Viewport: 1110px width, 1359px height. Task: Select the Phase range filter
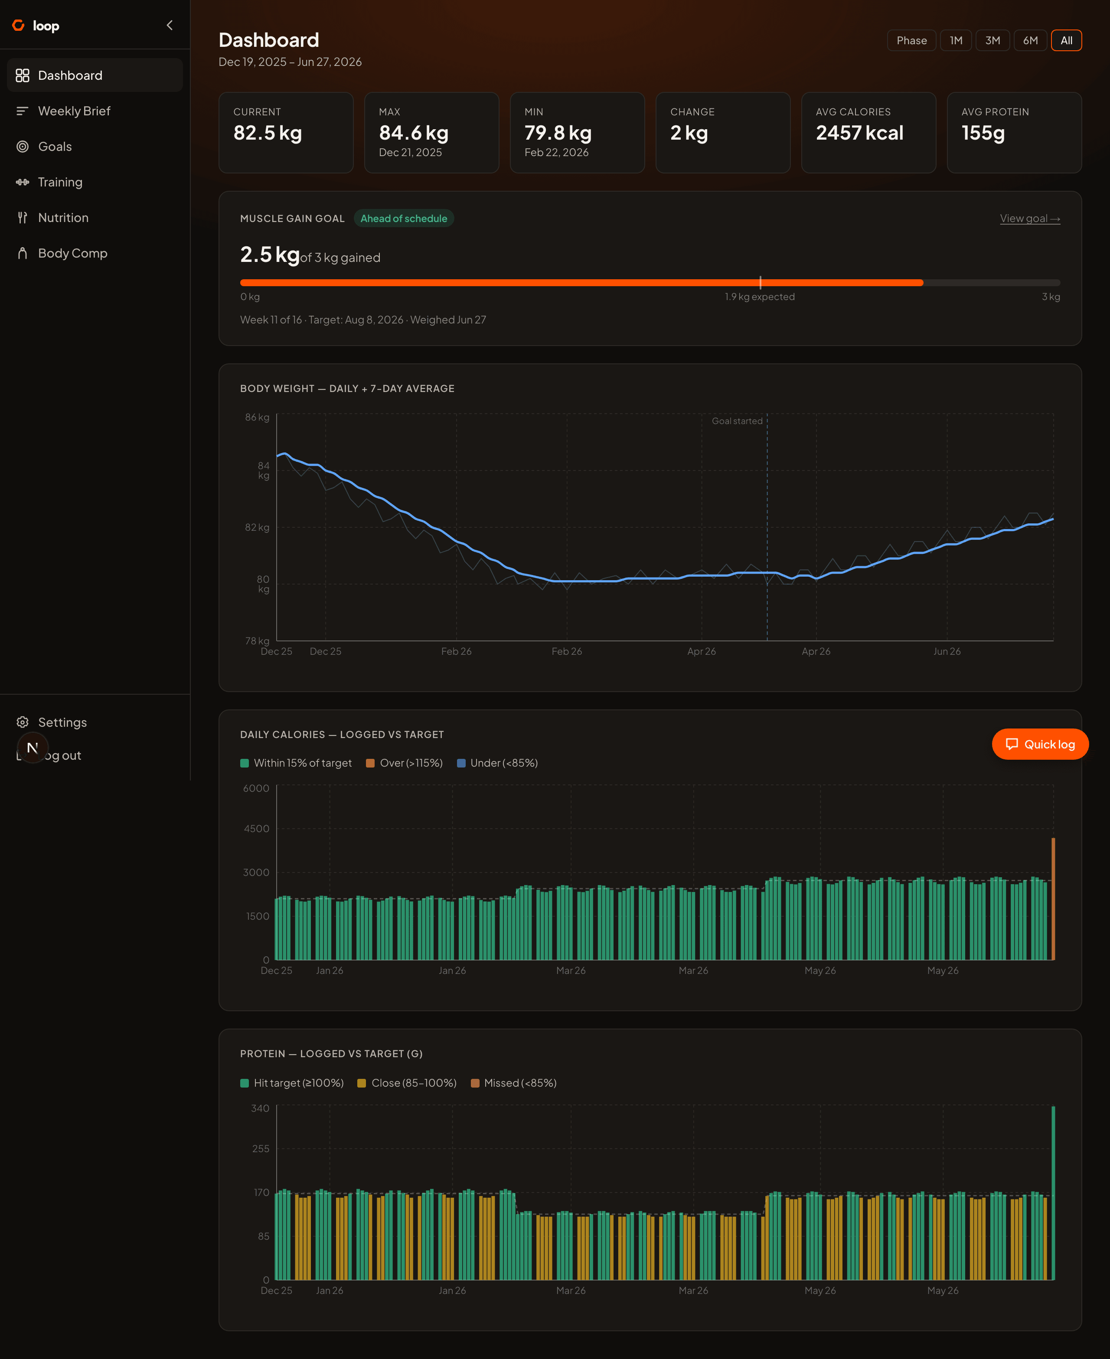[x=911, y=40]
